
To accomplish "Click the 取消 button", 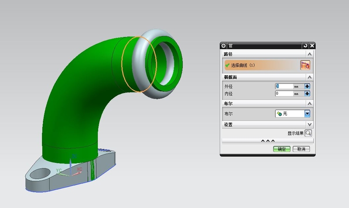I will pos(301,149).
